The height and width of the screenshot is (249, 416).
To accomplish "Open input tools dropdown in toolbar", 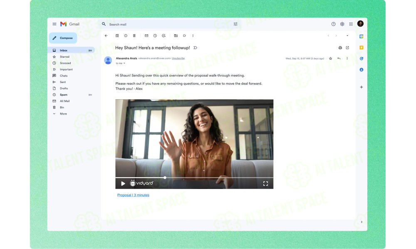I will [347, 36].
